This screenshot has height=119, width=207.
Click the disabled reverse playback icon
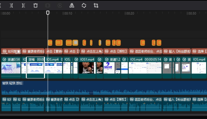pyautogui.click(x=60, y=6)
